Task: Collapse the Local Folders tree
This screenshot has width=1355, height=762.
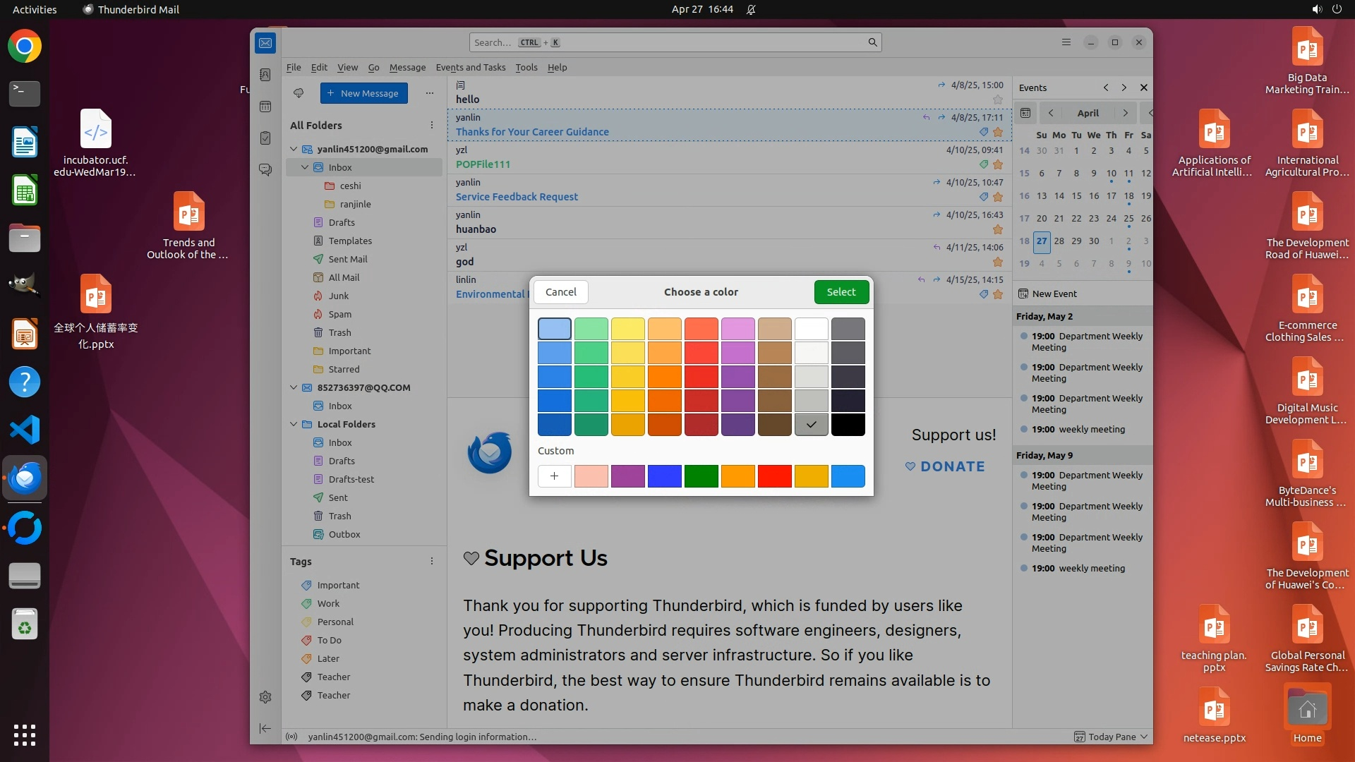Action: tap(294, 424)
